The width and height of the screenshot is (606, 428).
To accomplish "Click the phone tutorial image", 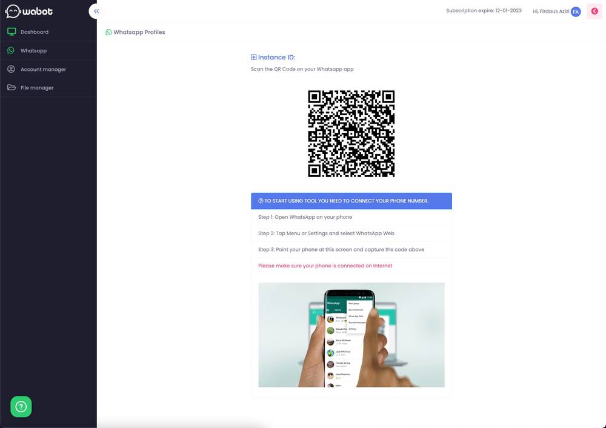I will tap(351, 335).
